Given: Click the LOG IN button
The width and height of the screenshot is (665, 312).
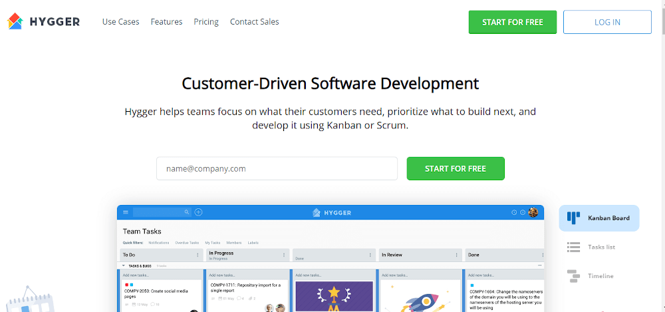Looking at the screenshot, I should (607, 22).
